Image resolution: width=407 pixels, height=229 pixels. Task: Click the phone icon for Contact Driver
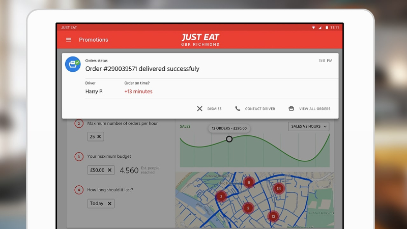[x=238, y=108]
